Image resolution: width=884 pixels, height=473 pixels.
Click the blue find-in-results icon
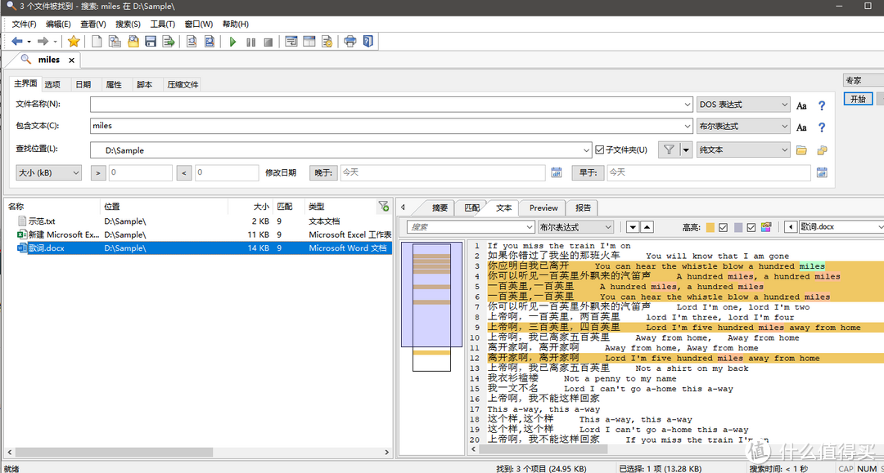click(210, 41)
